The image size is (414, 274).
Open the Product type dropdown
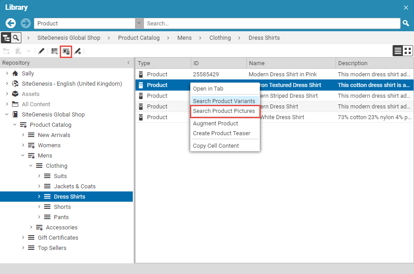point(139,23)
